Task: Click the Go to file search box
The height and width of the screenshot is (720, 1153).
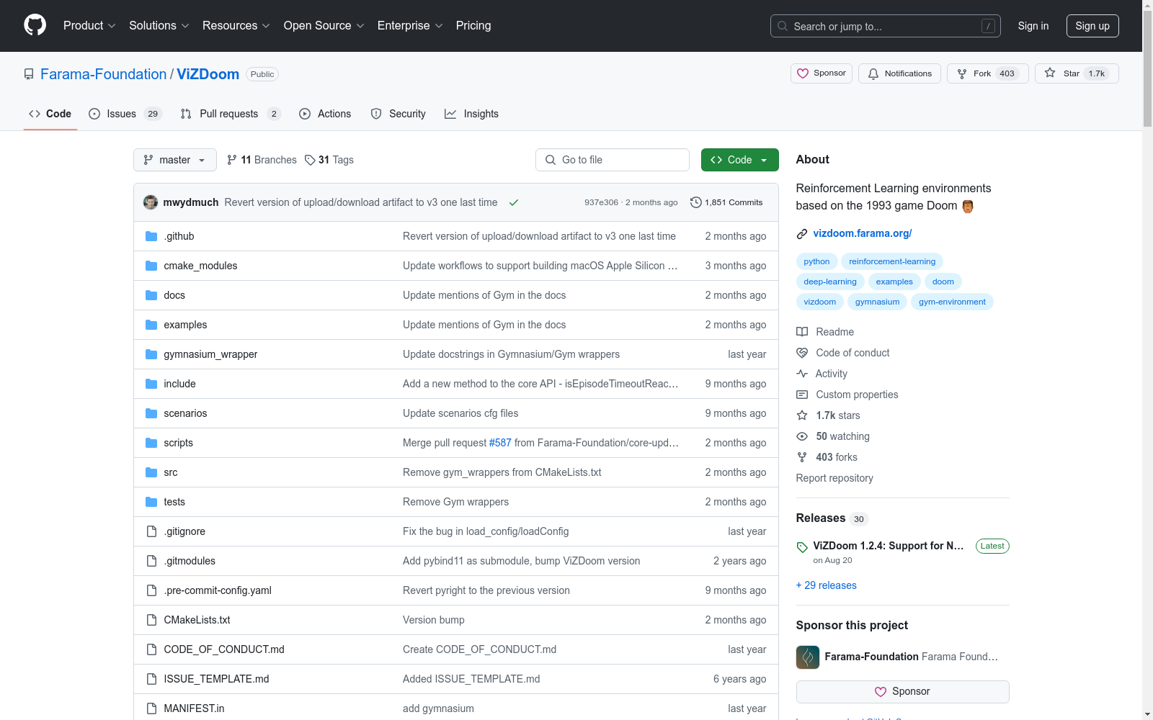Action: [613, 160]
